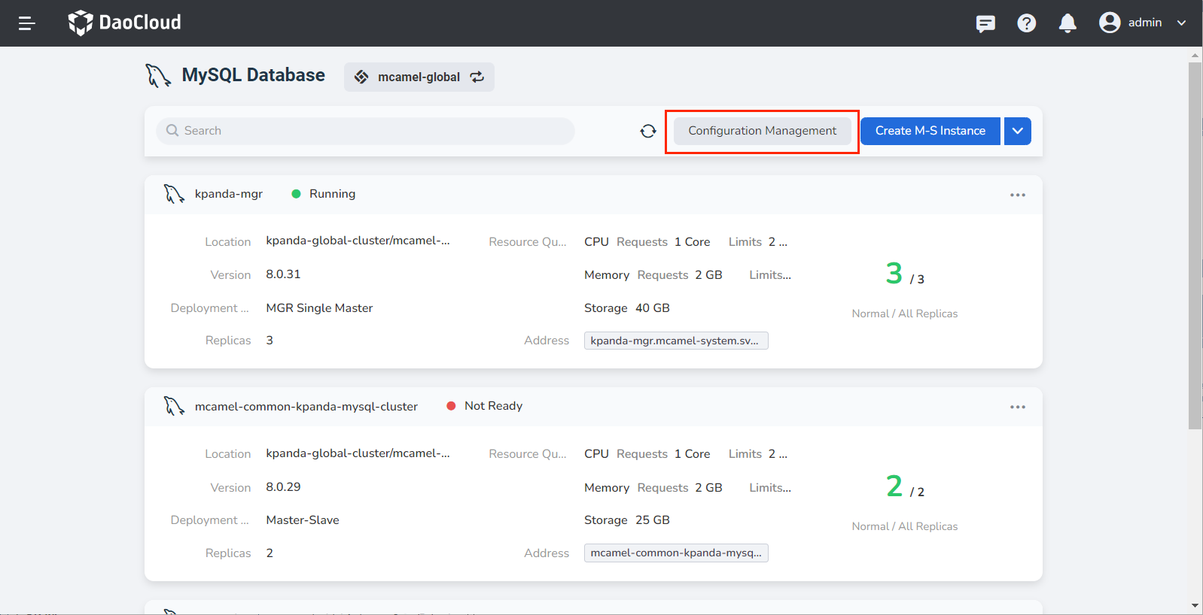Open kpanda-mgr instance name
The width and height of the screenshot is (1203, 615).
point(229,194)
